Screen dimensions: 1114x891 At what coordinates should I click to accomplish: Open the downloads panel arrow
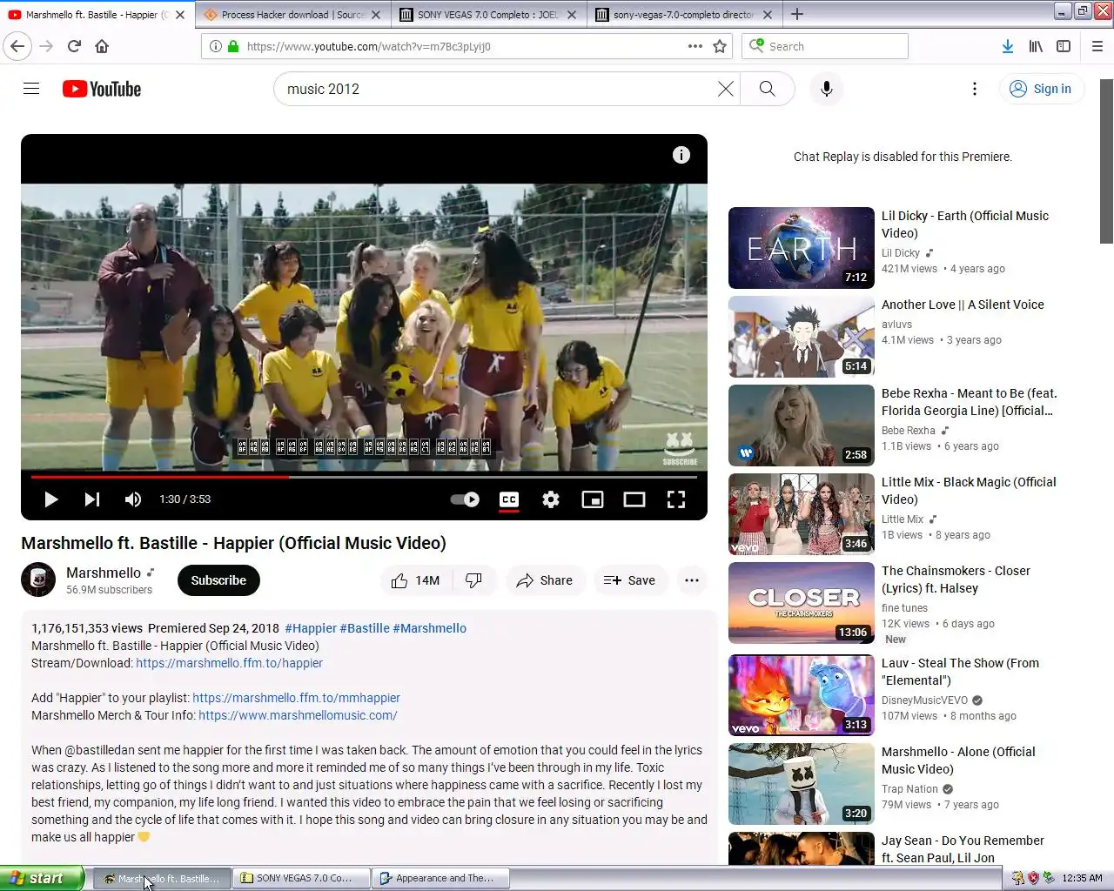pyautogui.click(x=1007, y=46)
